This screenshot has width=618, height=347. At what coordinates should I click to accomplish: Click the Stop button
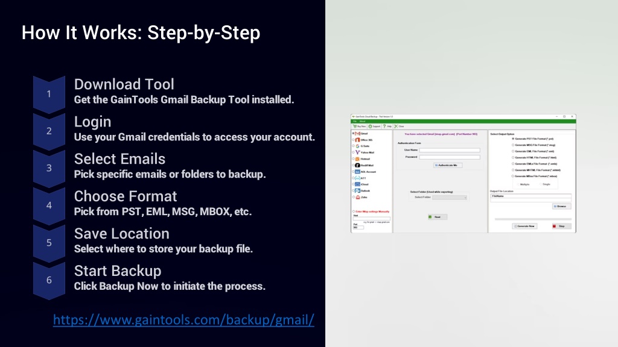pyautogui.click(x=561, y=227)
